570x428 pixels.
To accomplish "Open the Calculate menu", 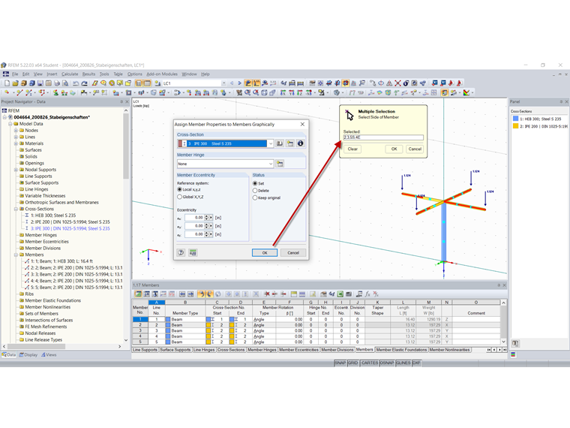I will [70, 74].
